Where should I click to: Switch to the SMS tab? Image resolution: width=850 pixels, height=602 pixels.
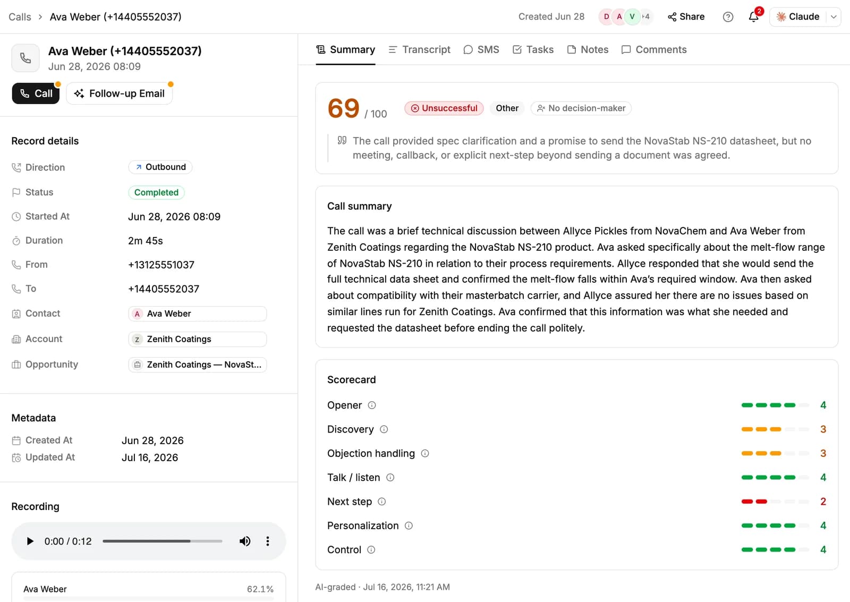pos(481,50)
